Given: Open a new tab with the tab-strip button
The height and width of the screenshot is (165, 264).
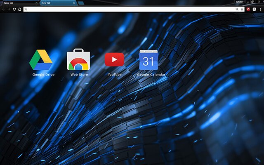Looking at the screenshot, I should coord(81,3).
